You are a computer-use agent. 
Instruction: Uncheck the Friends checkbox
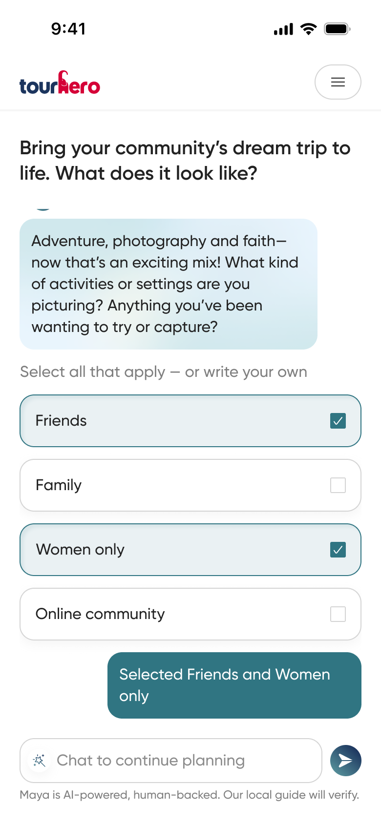pos(338,421)
